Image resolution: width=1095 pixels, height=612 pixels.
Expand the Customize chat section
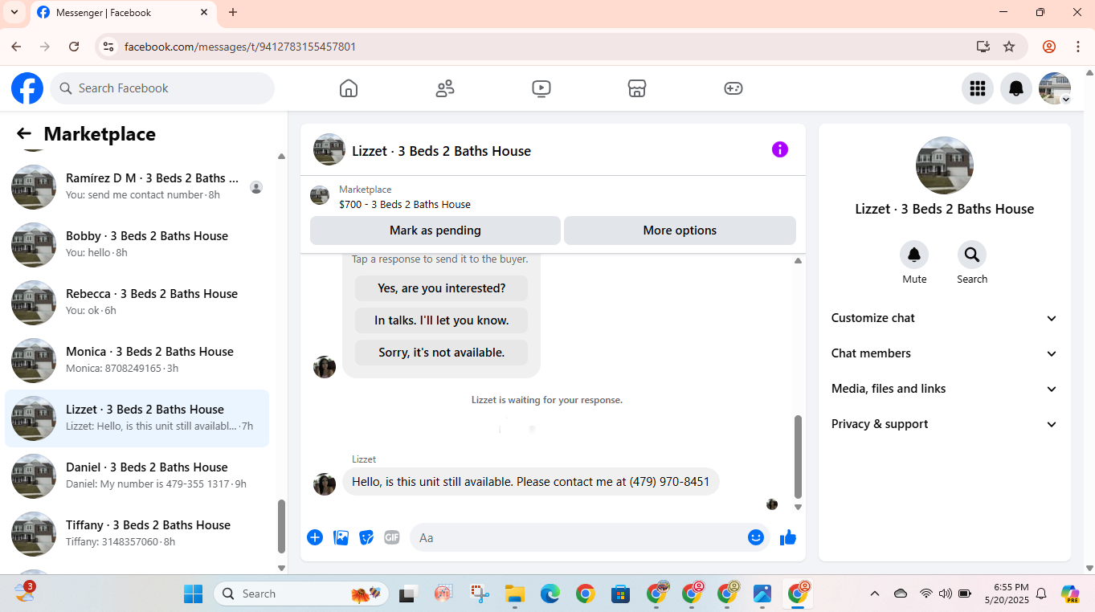945,318
